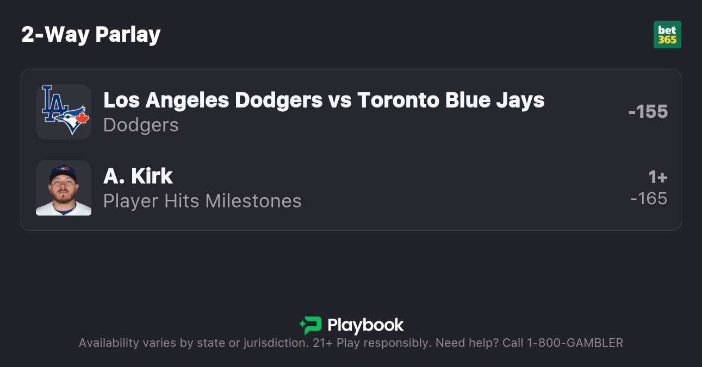Viewport: 702px width, 367px height.
Task: Select the 1+ hits milestone
Action: tap(657, 177)
